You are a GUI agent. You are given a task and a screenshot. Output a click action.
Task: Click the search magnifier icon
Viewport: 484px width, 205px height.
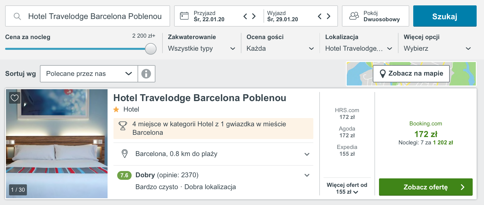[x=17, y=16]
